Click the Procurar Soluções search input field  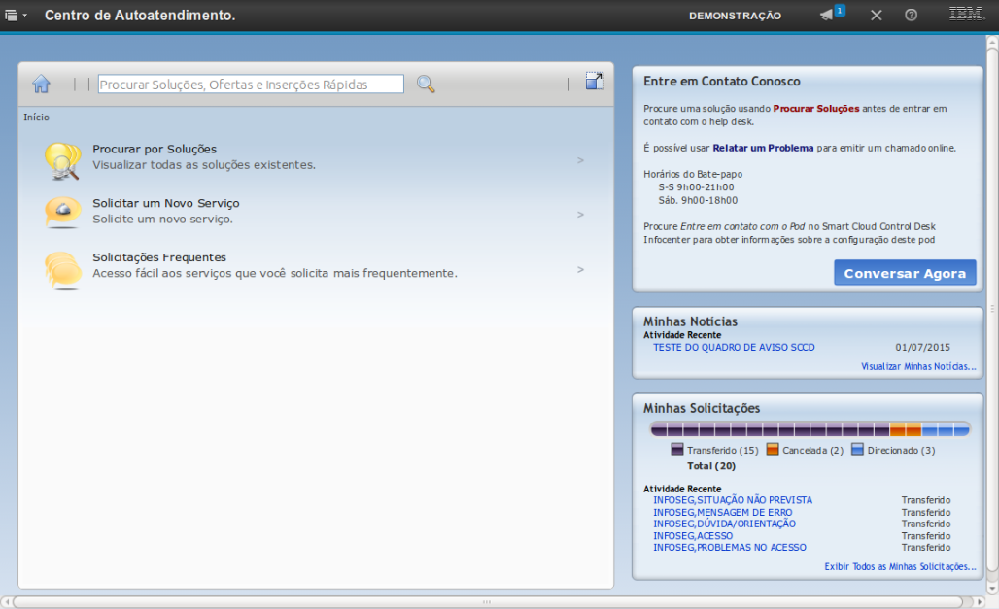point(251,85)
